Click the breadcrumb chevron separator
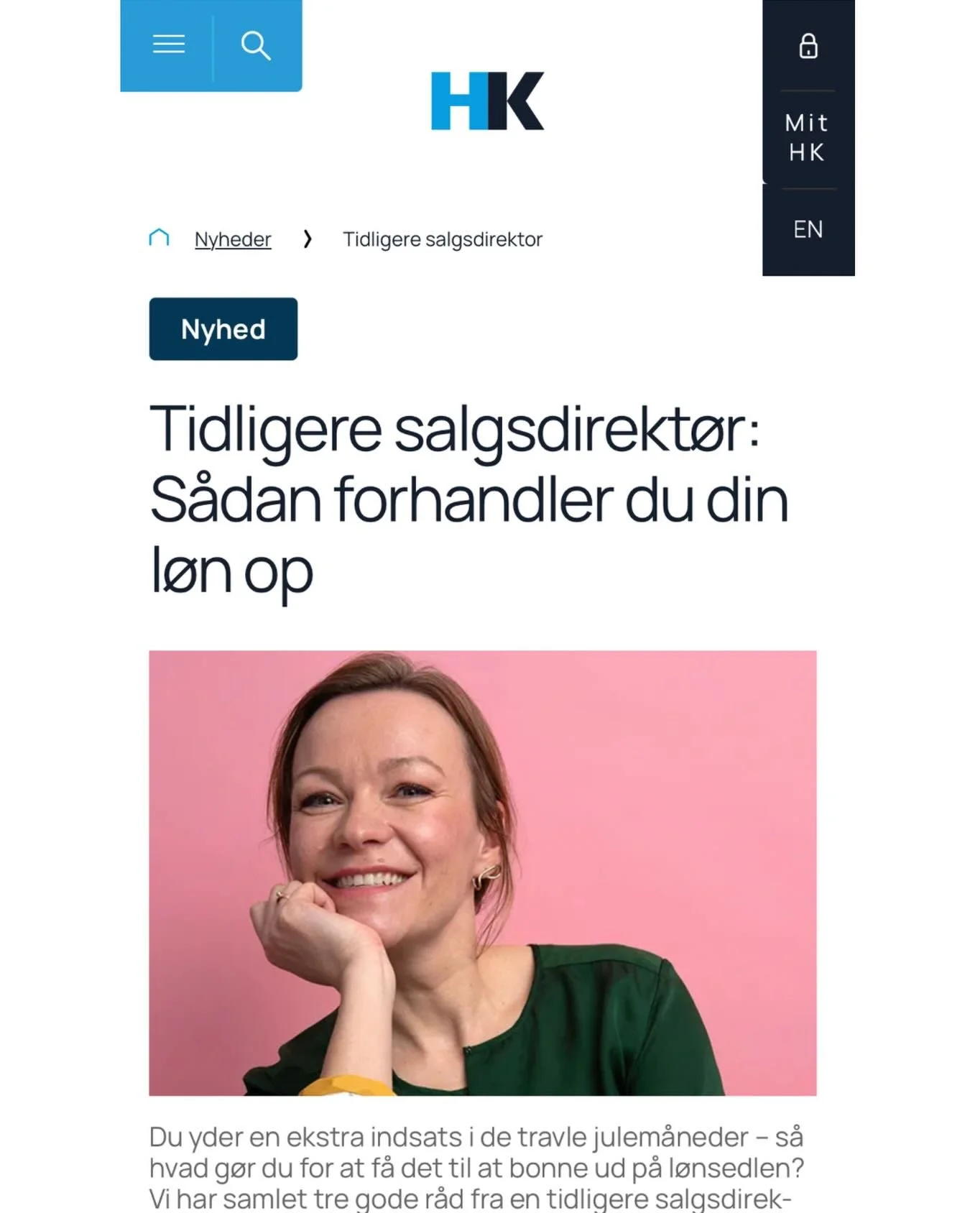Image resolution: width=970 pixels, height=1213 pixels. tap(308, 239)
